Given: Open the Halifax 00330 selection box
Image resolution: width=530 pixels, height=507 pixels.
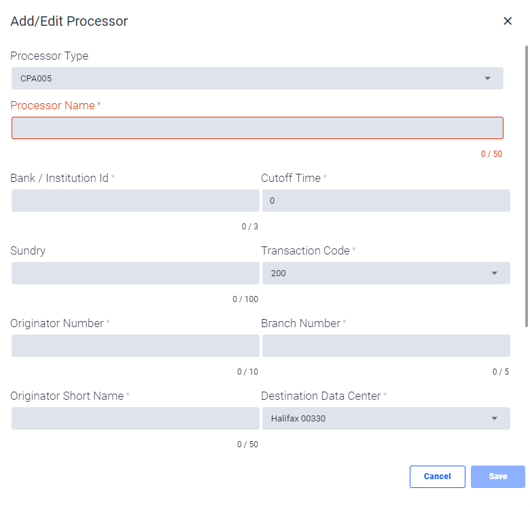Looking at the screenshot, I should [x=386, y=418].
